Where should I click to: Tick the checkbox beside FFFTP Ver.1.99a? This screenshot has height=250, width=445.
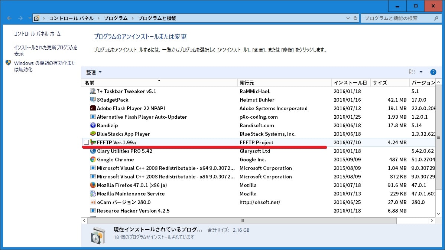pos(86,142)
